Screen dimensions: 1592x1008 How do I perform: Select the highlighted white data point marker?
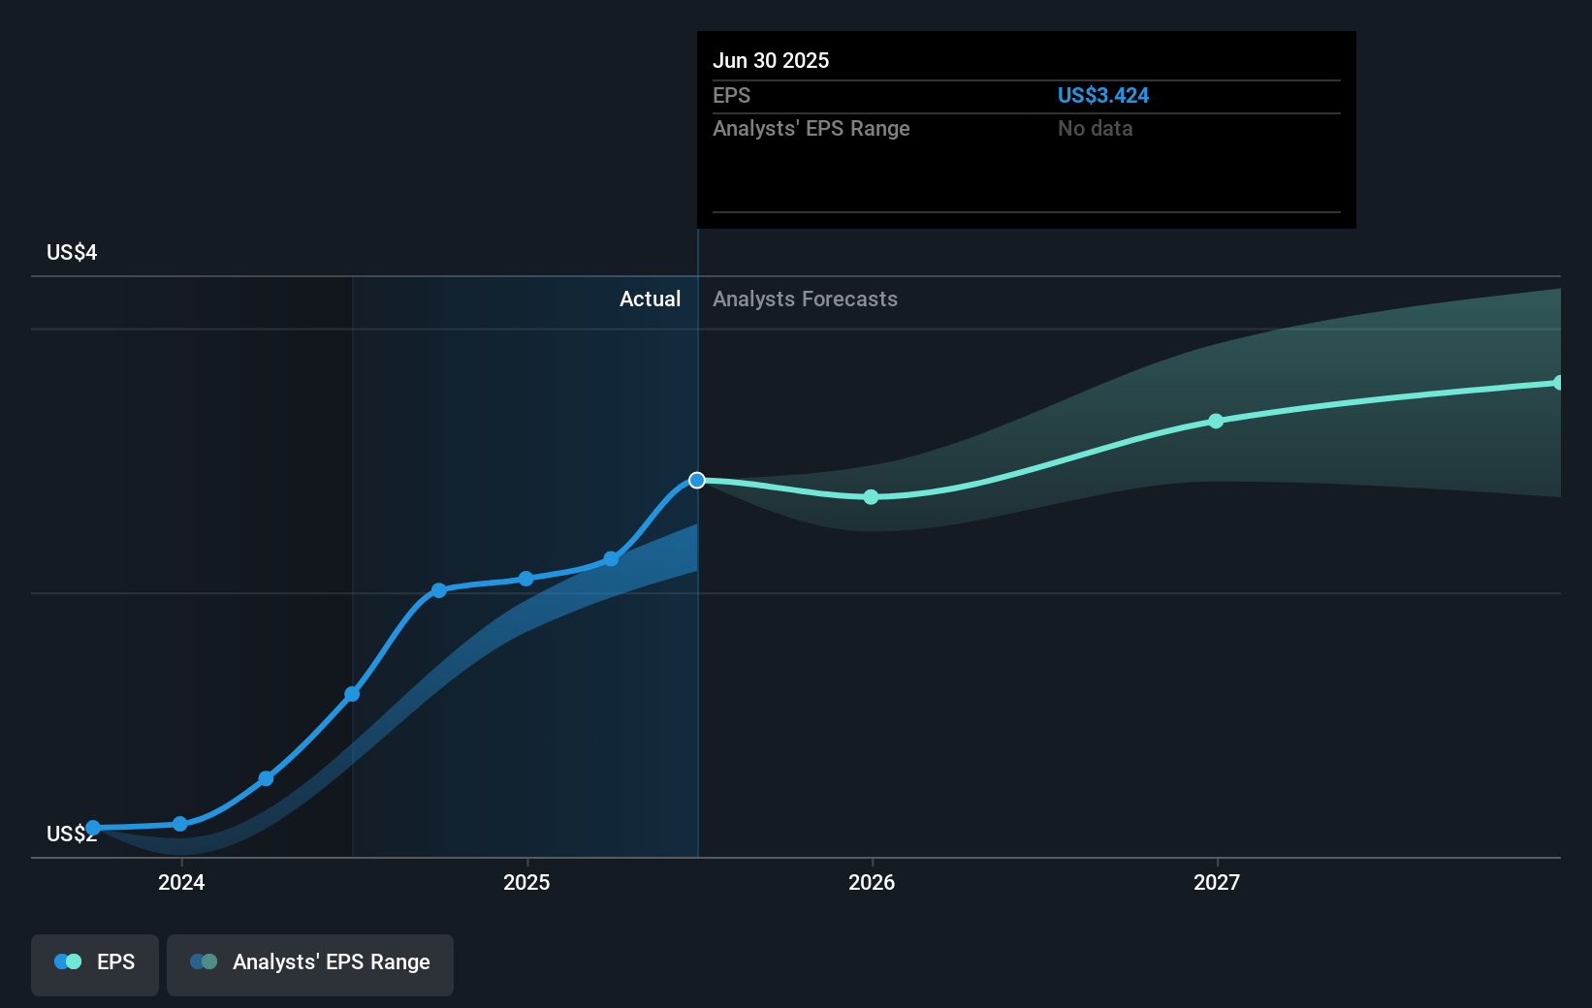point(696,479)
